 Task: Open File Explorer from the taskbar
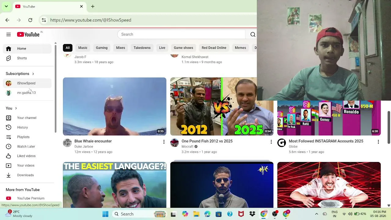coord(196,214)
